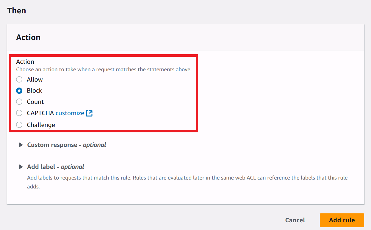Select the Allow radio button
Viewport: 371px width, 230px height.
tap(19, 80)
